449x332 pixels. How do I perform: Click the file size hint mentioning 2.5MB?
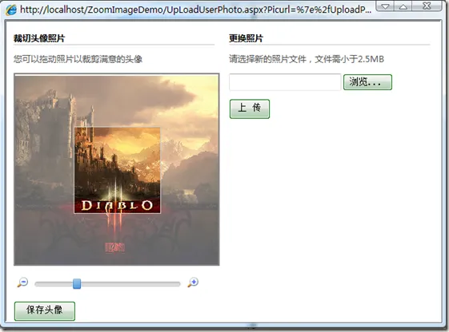pyautogui.click(x=307, y=59)
